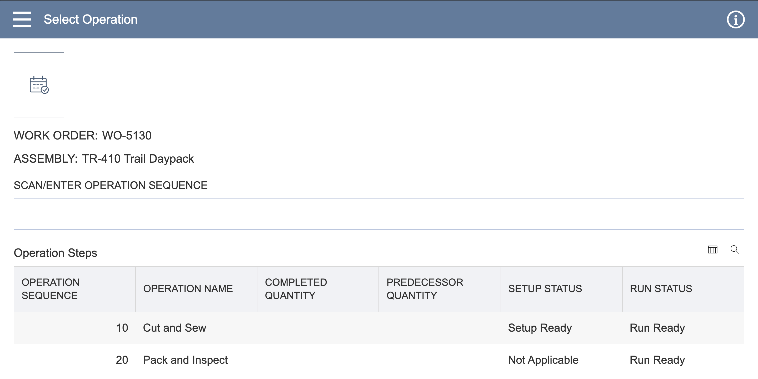Click the info icon in header

click(735, 20)
